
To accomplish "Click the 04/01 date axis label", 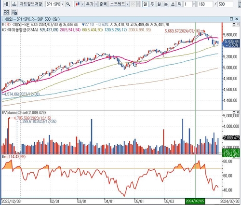I will pos(109,201).
